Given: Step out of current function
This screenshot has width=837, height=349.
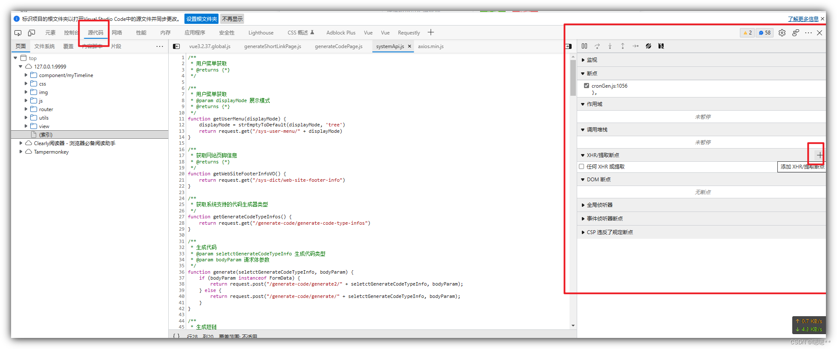Looking at the screenshot, I should tap(623, 46).
